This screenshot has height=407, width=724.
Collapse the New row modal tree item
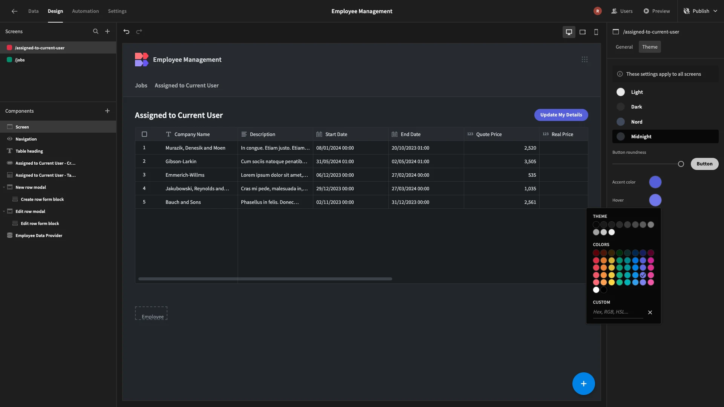(x=4, y=187)
